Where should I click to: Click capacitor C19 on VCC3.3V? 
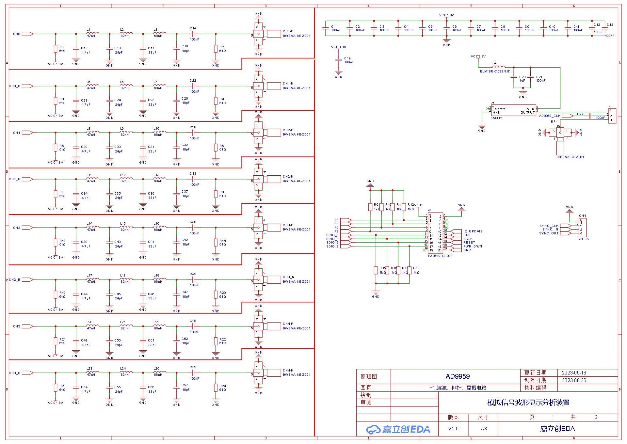(x=339, y=60)
